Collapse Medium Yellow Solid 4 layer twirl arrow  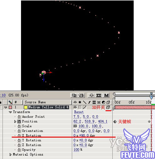click(x=6, y=107)
